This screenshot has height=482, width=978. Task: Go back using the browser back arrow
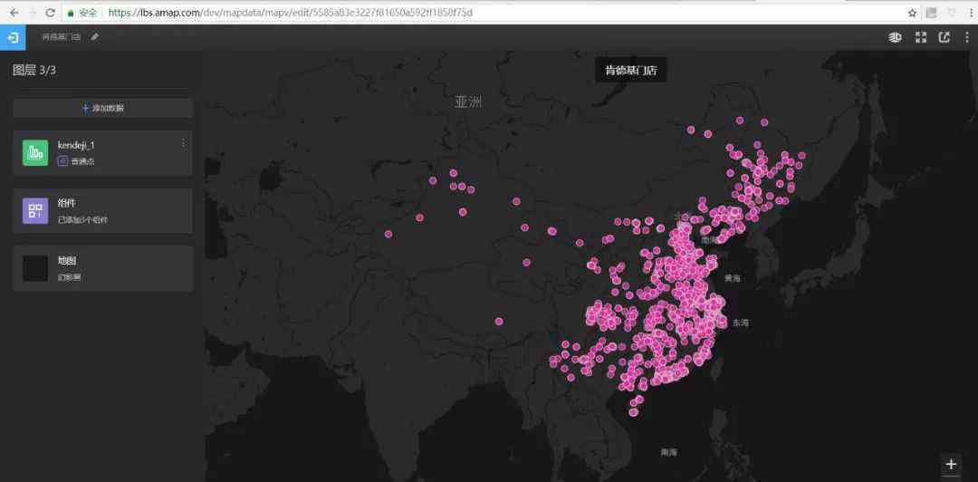[13, 13]
